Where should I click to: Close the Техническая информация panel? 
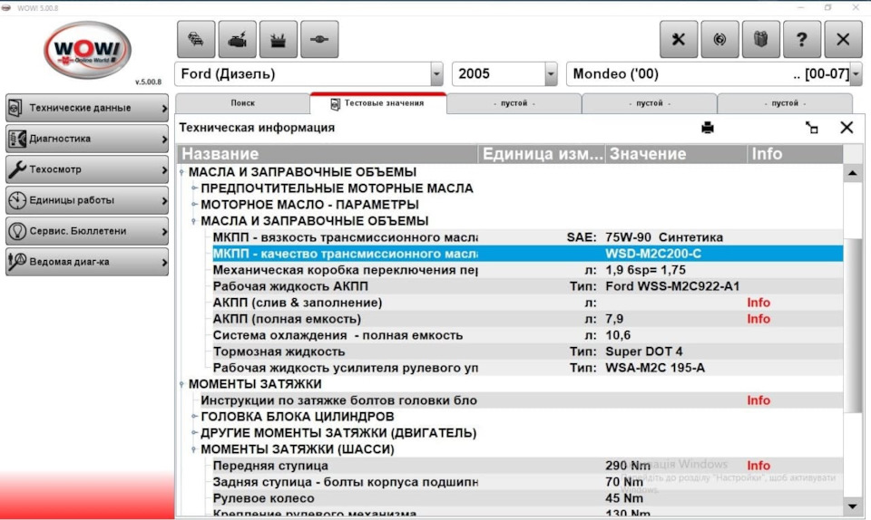tap(847, 128)
